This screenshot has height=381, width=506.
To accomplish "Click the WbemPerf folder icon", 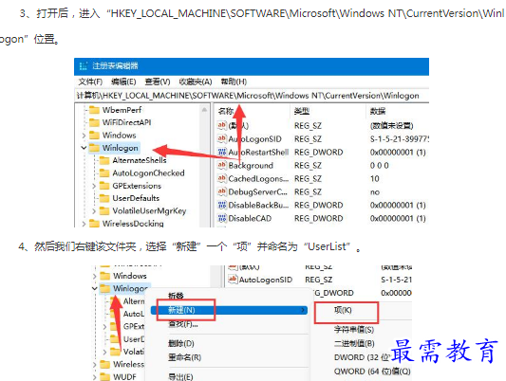I will (x=94, y=110).
